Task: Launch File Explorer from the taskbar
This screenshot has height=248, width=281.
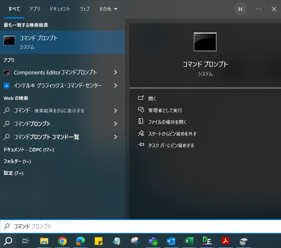Action: [44, 241]
